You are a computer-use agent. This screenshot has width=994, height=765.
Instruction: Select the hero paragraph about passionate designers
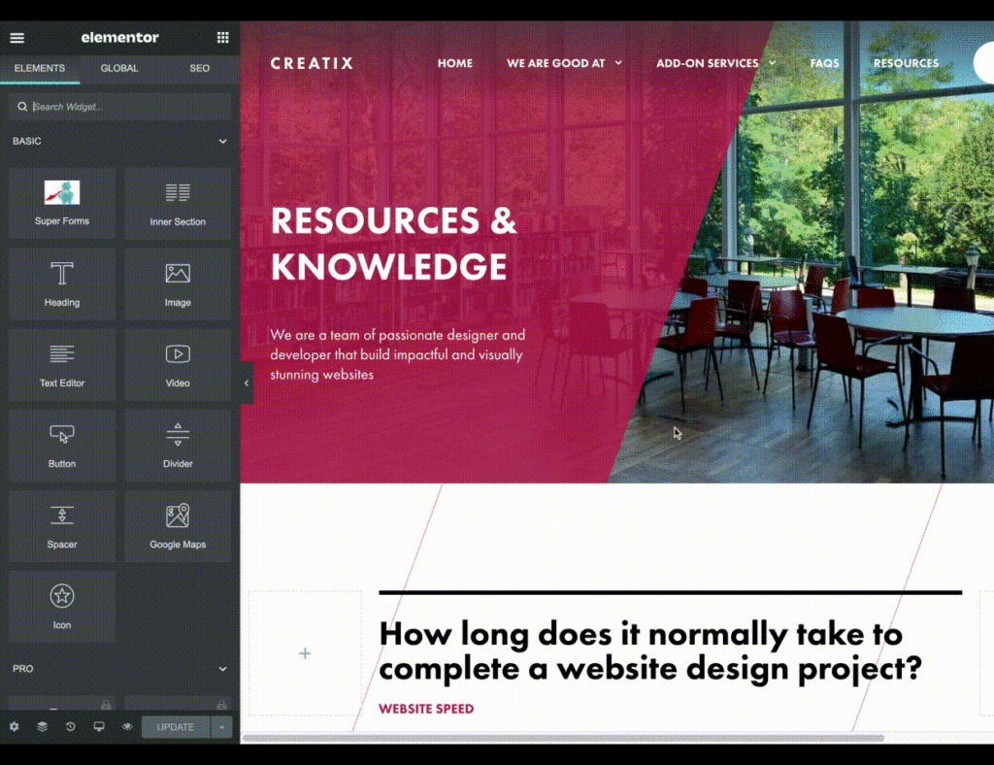397,354
